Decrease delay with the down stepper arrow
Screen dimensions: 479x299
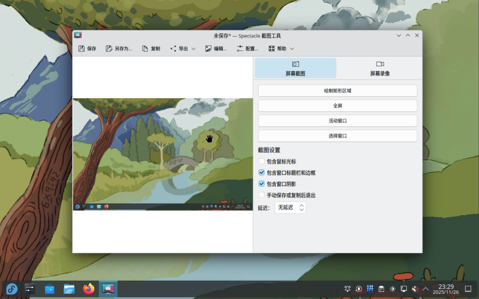(302, 210)
